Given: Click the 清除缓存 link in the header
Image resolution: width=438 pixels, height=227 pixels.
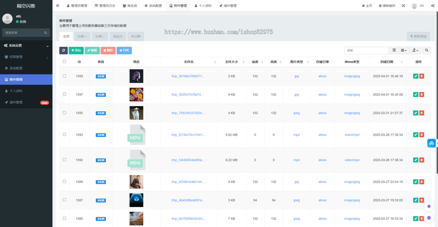Looking at the screenshot, I should click(x=387, y=6).
